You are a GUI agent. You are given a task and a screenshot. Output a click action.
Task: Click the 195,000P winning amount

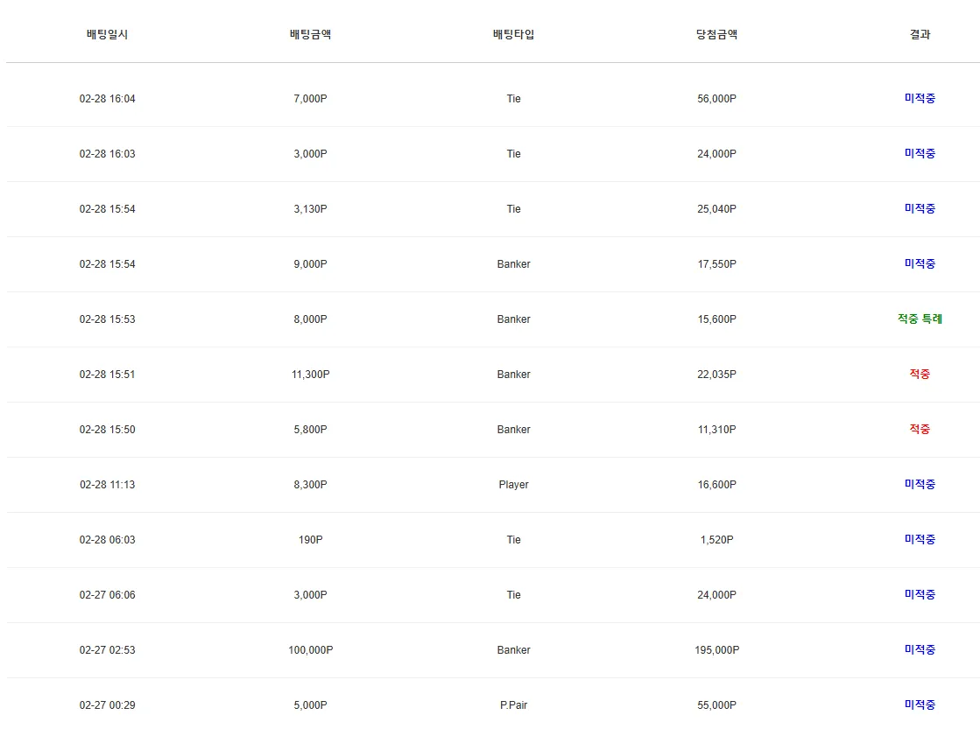coord(716,649)
